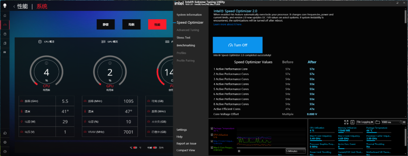The image size is (408, 156).
Task: Start File Logging in XTU
Action: click(x=365, y=122)
